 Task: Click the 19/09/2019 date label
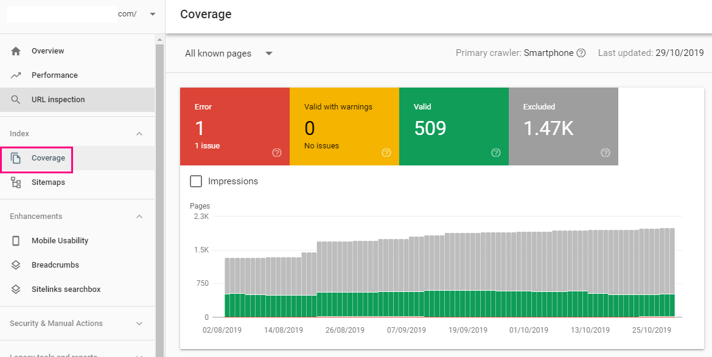468,330
